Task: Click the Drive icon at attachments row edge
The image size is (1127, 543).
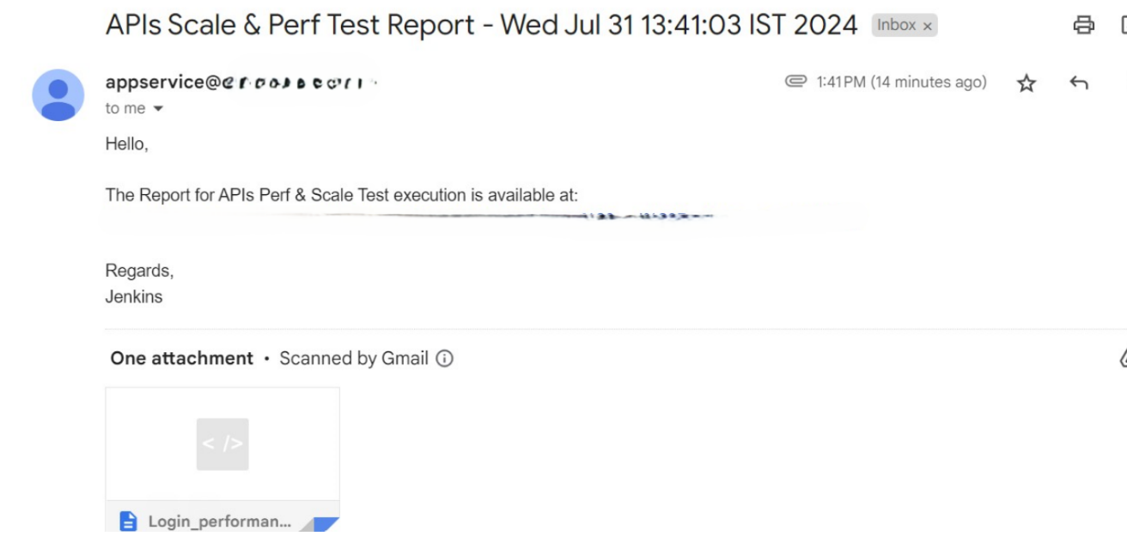Action: tap(1122, 358)
